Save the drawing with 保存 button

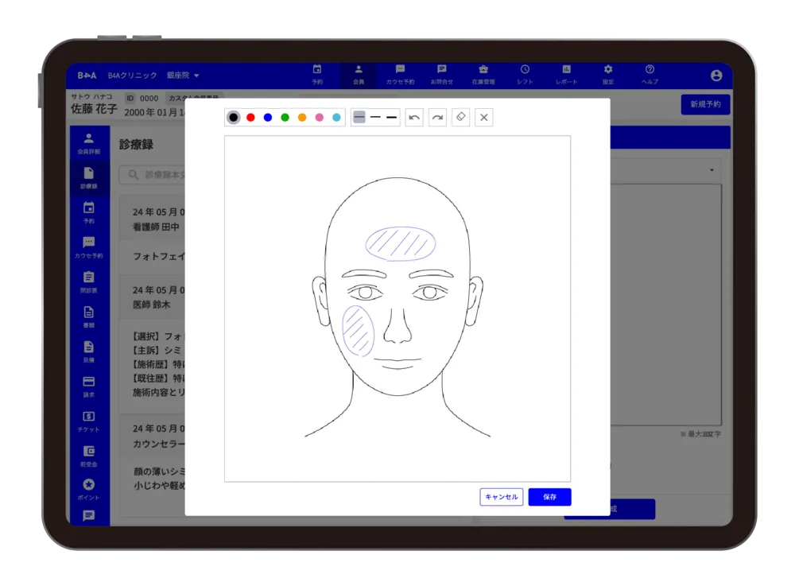pos(549,497)
